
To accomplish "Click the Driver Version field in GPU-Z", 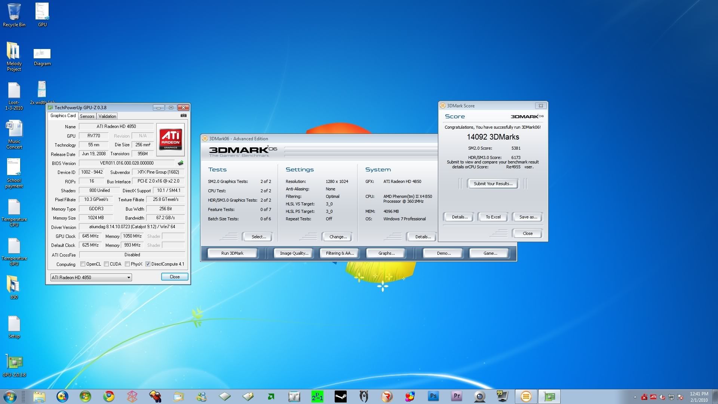I will 132,227.
